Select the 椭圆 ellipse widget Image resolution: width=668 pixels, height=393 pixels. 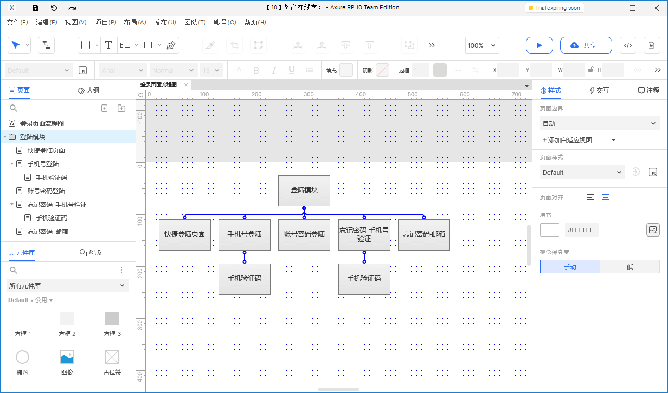(x=22, y=363)
